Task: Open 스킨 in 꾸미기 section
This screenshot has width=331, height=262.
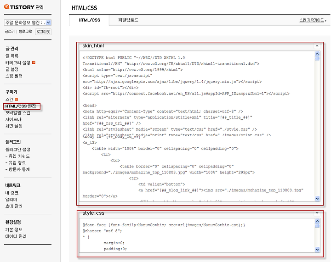Action: [9, 100]
